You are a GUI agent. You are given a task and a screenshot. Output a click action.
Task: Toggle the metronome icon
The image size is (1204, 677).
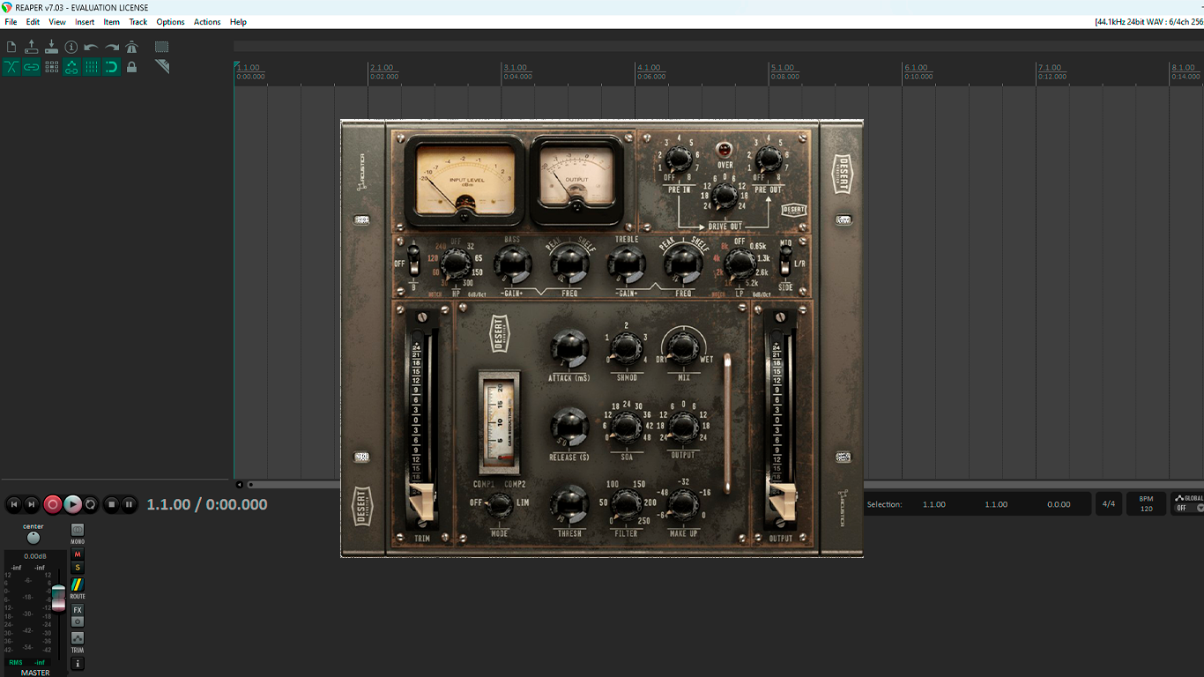131,47
